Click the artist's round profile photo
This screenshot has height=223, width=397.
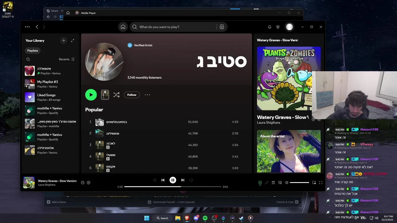pyautogui.click(x=104, y=62)
